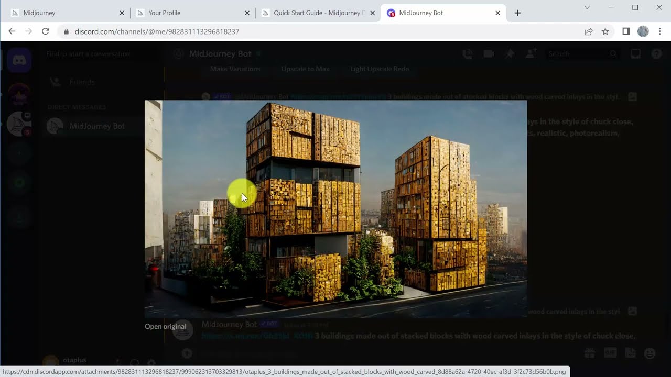Open the MidJourney Bot direct message
Image resolution: width=671 pixels, height=377 pixels.
coord(100,126)
